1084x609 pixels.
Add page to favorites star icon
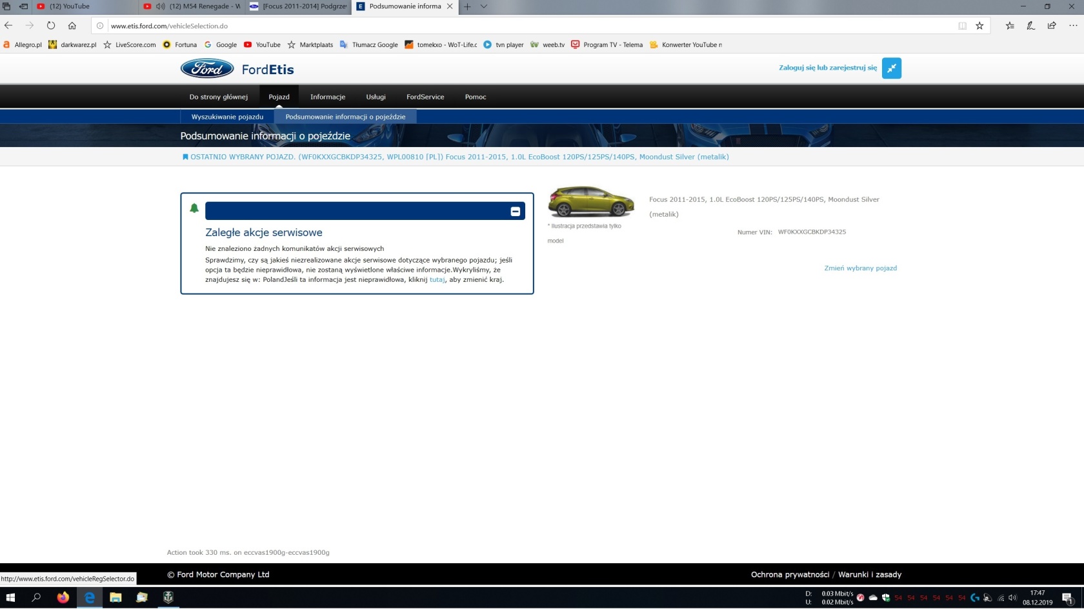click(979, 26)
